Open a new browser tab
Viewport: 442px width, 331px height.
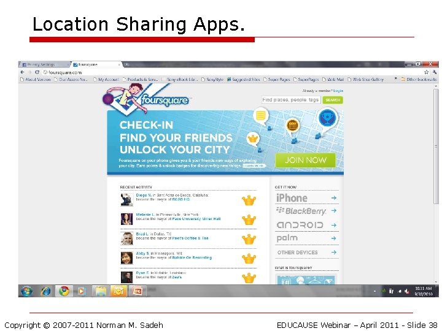point(127,64)
